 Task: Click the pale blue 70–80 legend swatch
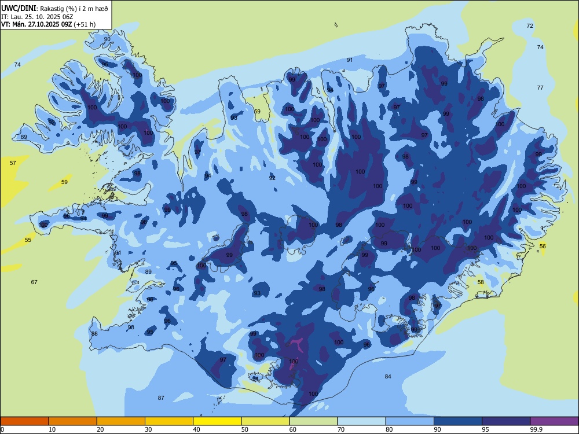coord(361,421)
